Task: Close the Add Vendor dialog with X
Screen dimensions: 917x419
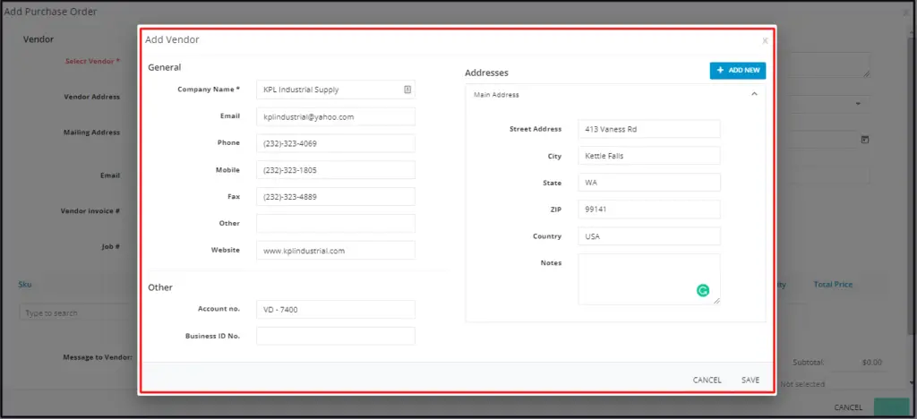Action: click(x=765, y=40)
